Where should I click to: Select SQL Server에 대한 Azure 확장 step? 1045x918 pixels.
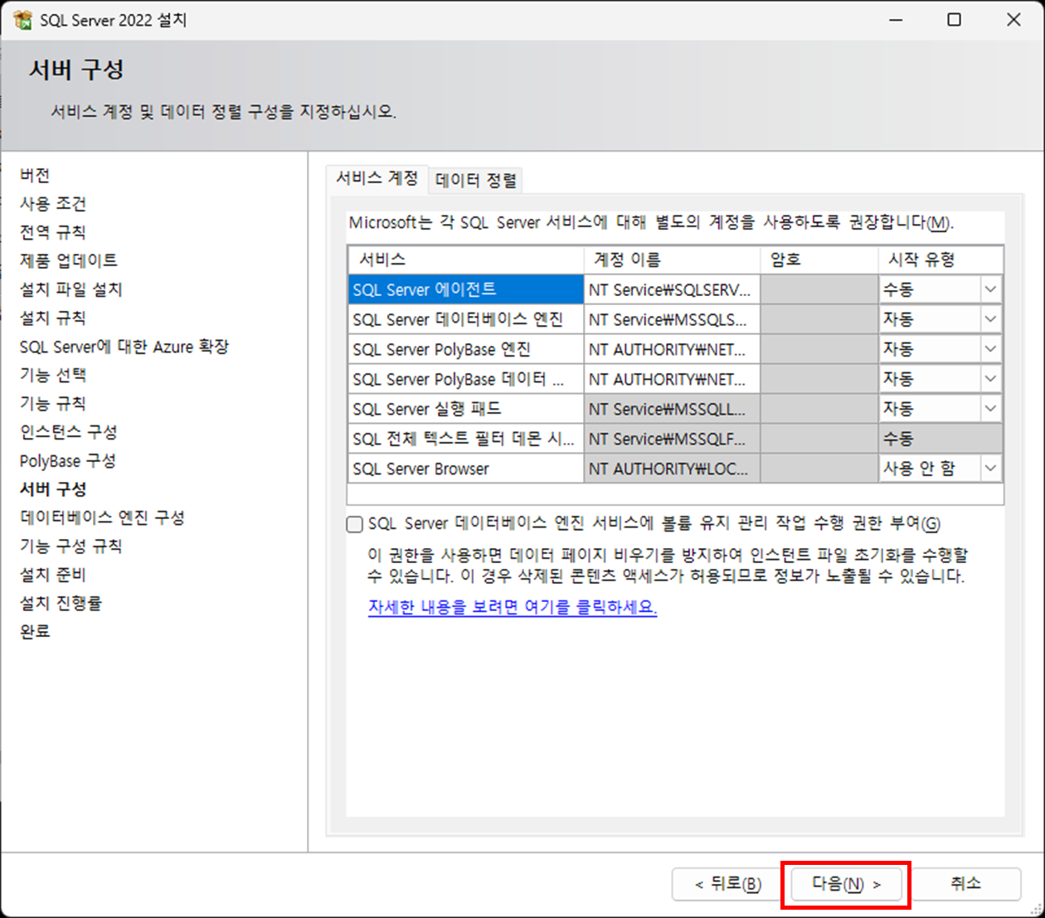[x=124, y=347]
